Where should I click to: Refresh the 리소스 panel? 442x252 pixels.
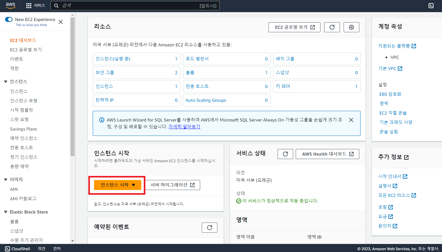coord(332,27)
